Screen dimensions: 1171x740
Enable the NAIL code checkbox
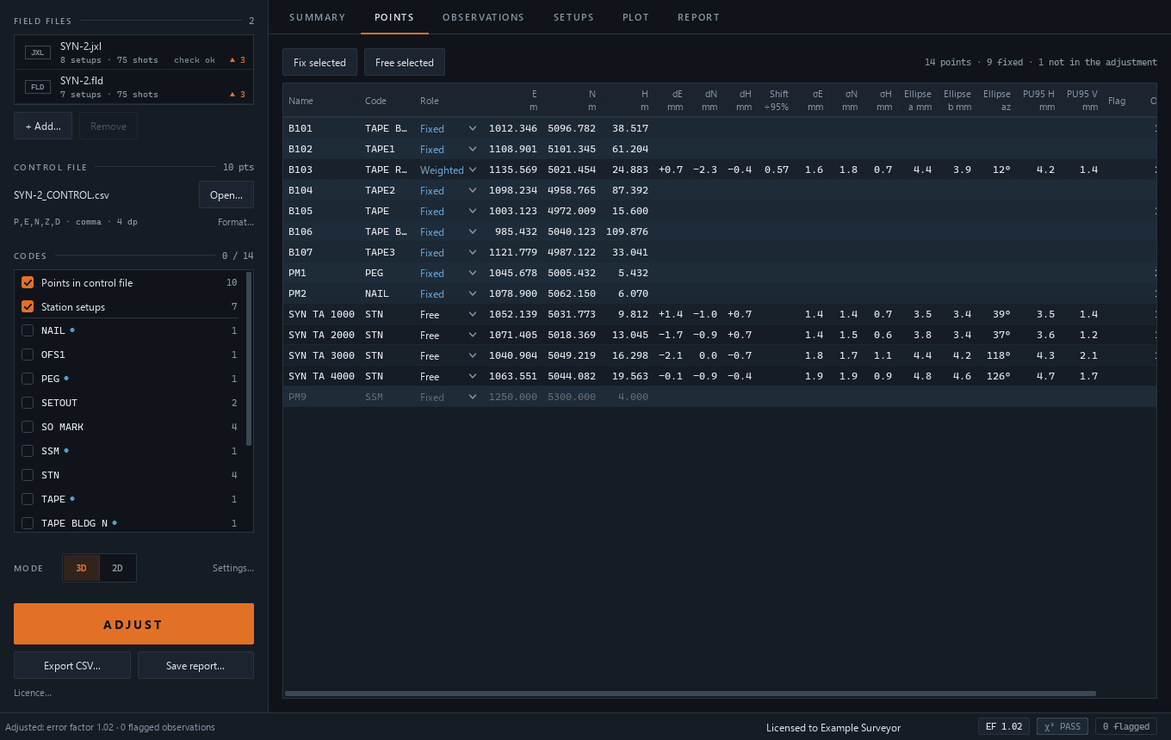pyautogui.click(x=28, y=330)
